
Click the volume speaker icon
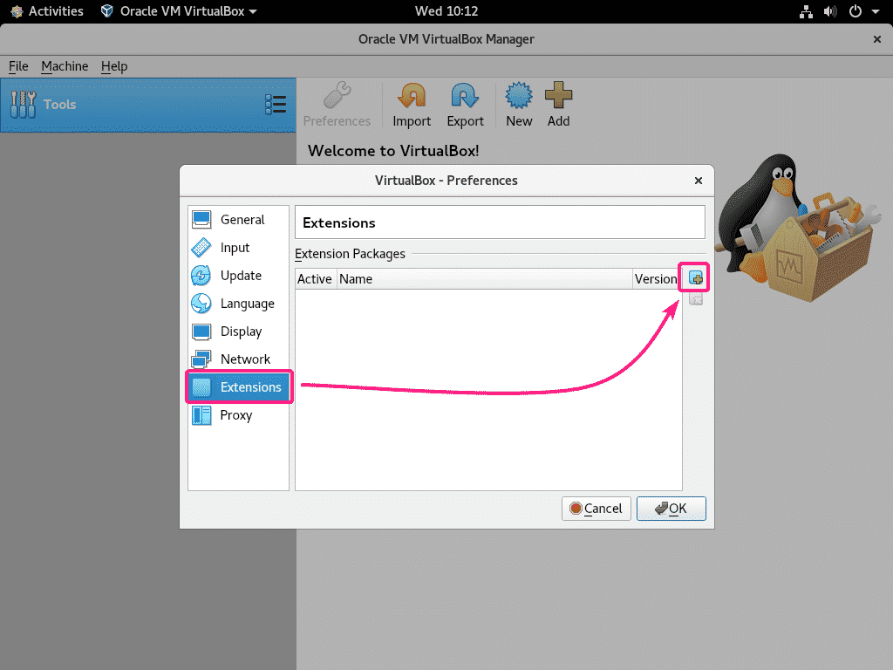(x=830, y=11)
